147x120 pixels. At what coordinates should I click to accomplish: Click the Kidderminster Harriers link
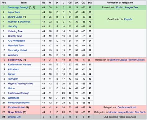20,64
